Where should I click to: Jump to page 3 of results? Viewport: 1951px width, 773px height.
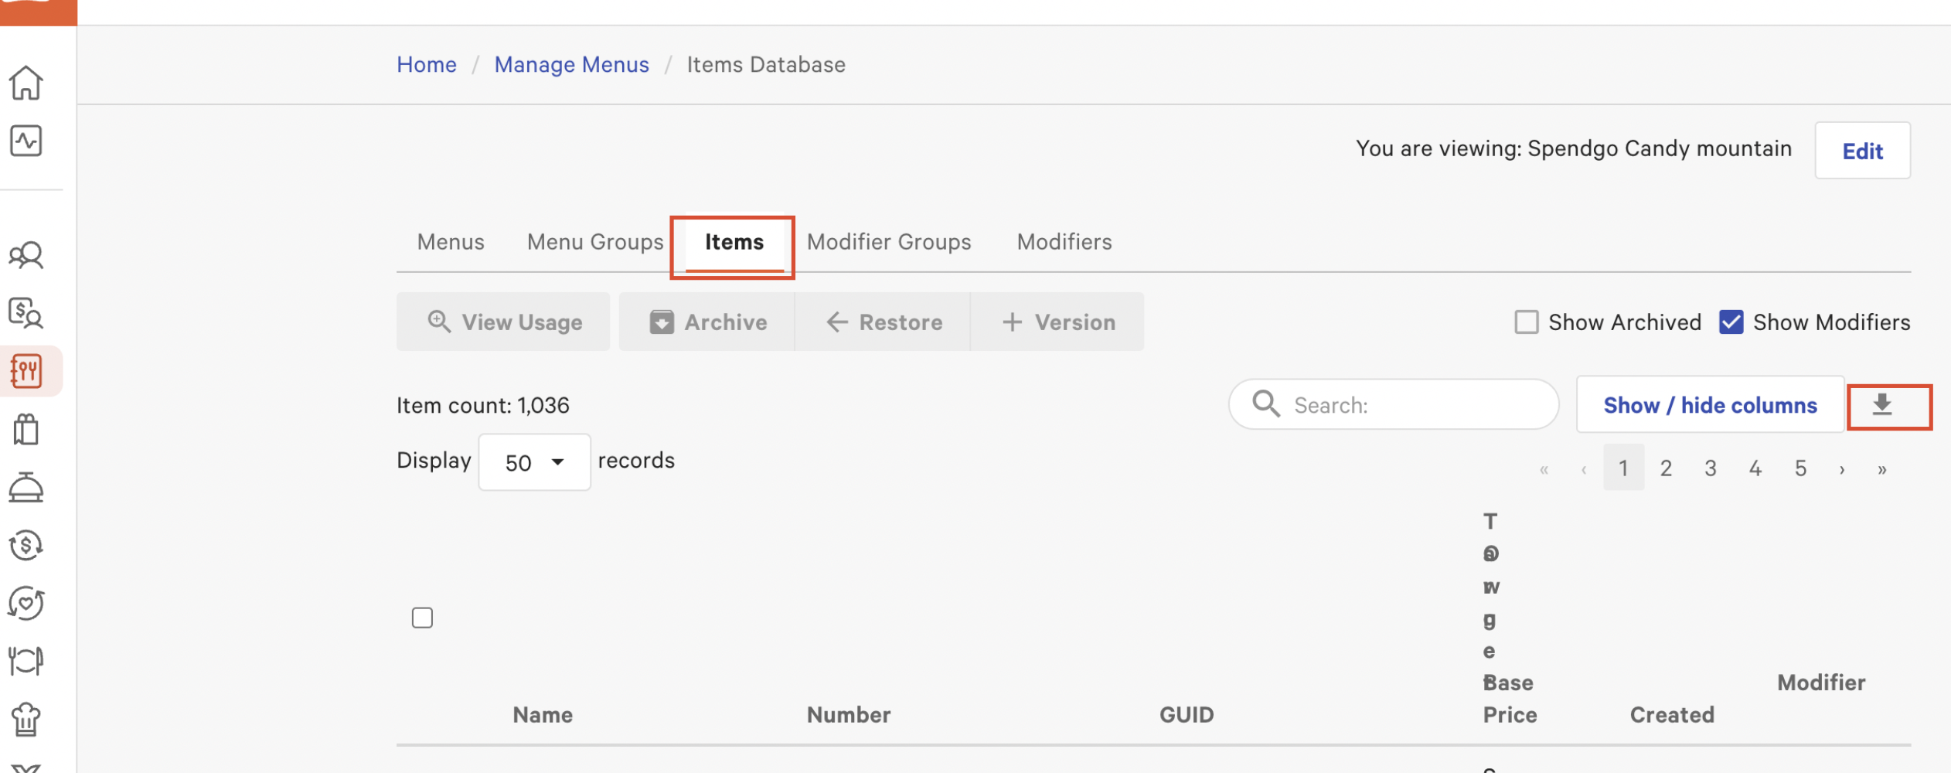(1711, 468)
